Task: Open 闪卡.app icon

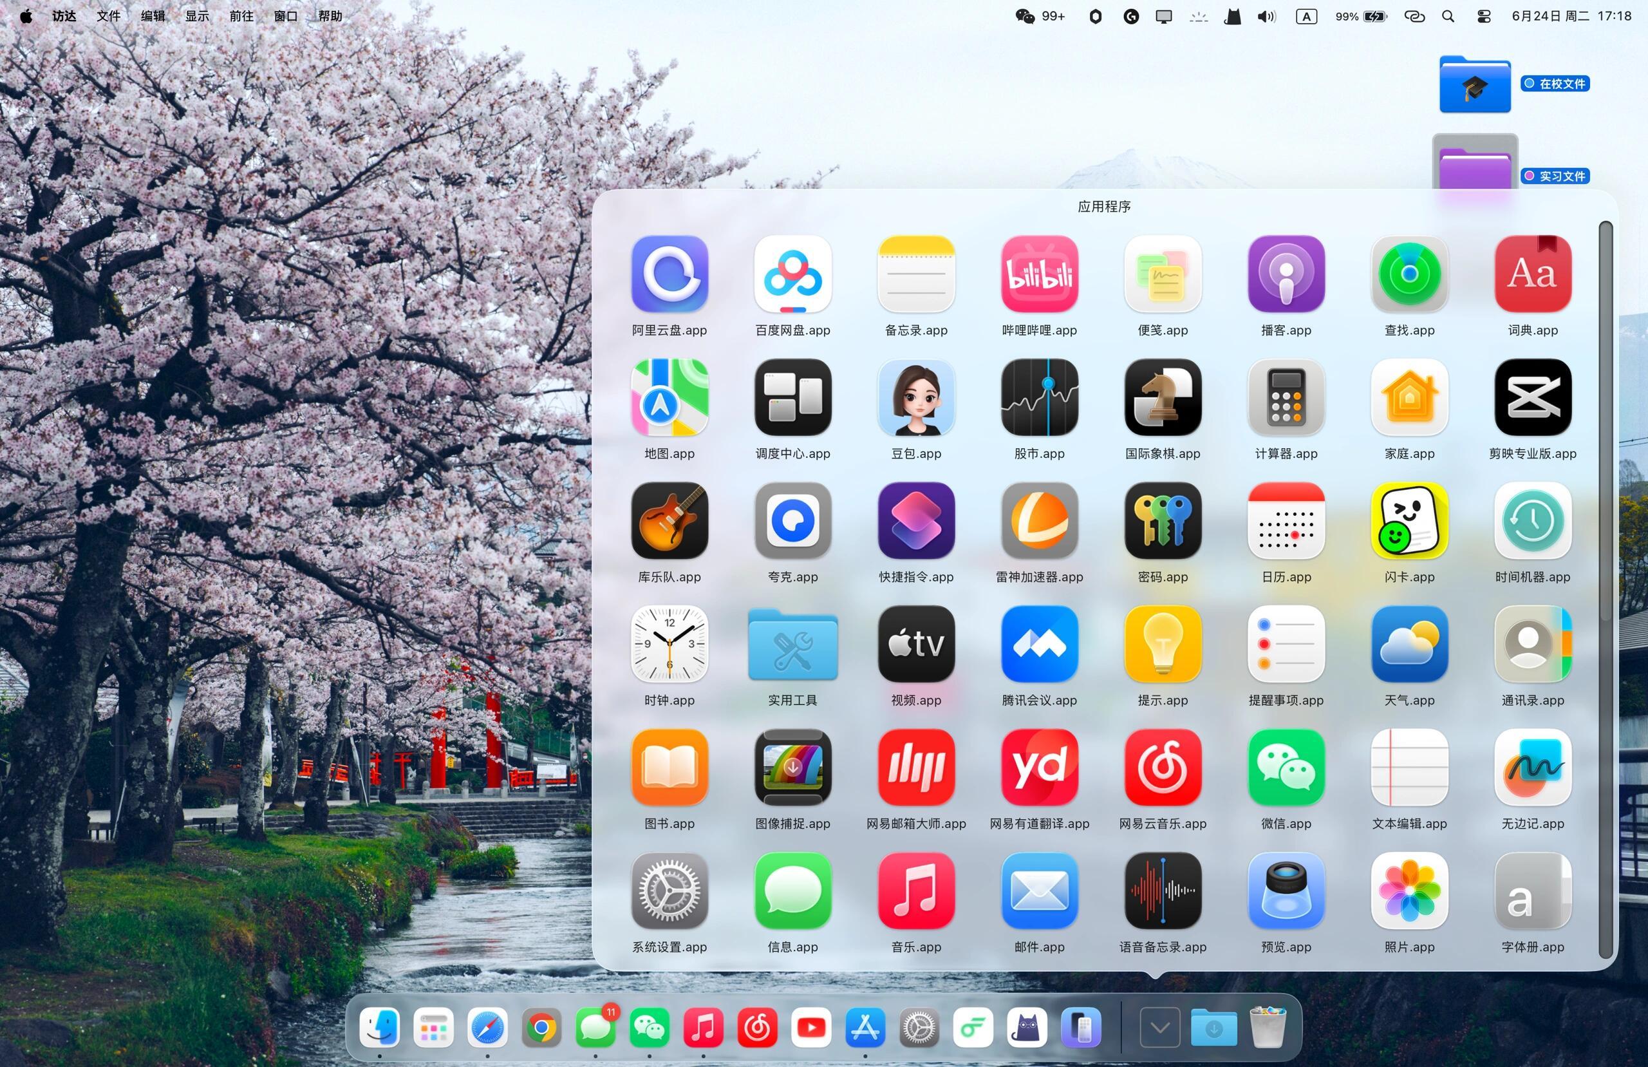Action: [1409, 521]
